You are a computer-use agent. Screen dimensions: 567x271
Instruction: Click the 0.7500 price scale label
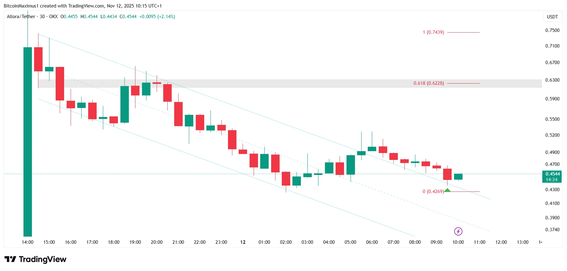[552, 30]
